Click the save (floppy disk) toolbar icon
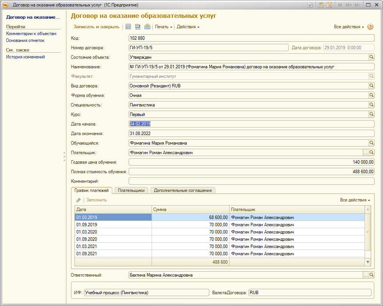This screenshot has width=383, height=306. click(x=128, y=27)
